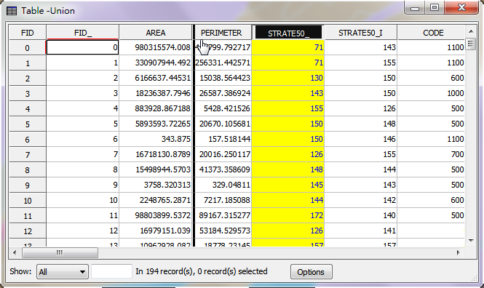Select row header 0
Image resolution: width=484 pixels, height=288 pixels.
[x=28, y=48]
